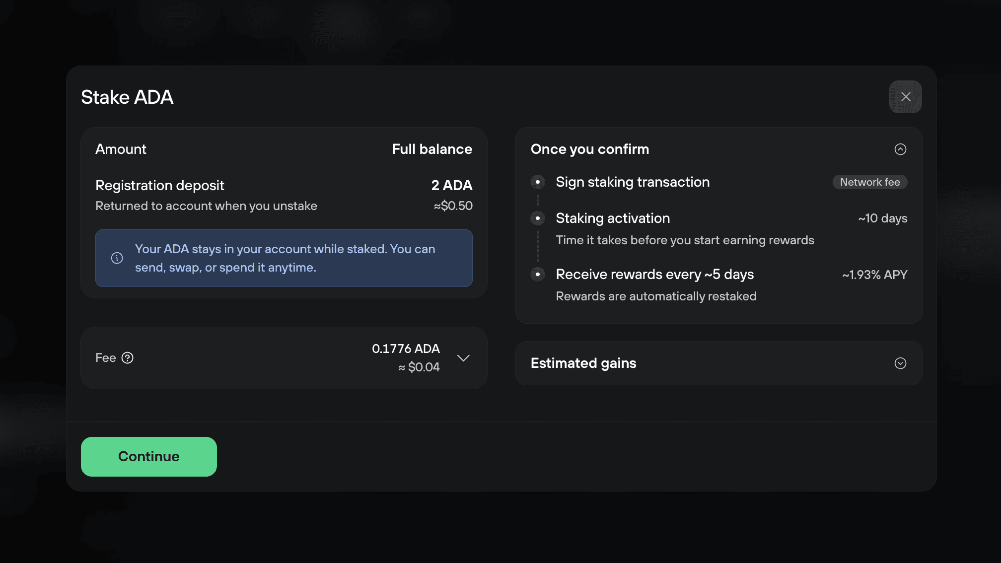Click the Fee help question-mark icon
1001x563 pixels.
click(x=128, y=358)
